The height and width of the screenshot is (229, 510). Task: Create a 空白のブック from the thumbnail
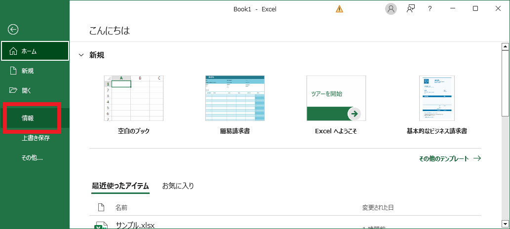click(134, 98)
